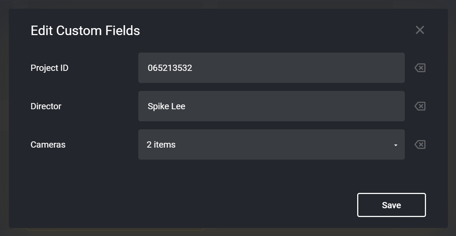This screenshot has height=236, width=456.
Task: Click the Cameras label
Action: click(48, 145)
